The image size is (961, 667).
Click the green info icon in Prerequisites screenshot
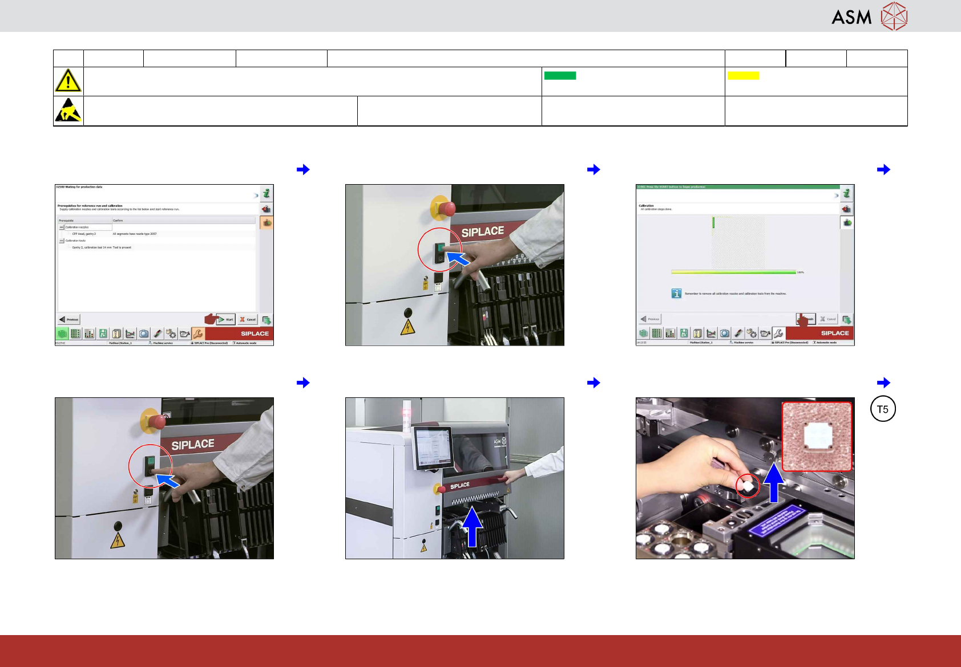267,194
